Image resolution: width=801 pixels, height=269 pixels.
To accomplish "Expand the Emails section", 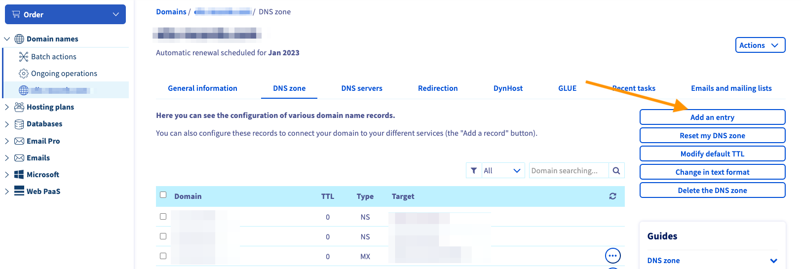I will pyautogui.click(x=7, y=158).
